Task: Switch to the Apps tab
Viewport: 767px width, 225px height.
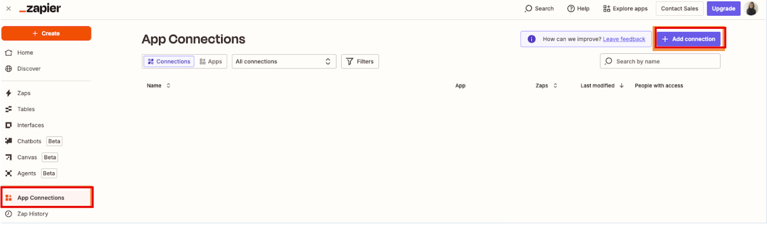Action: [x=211, y=62]
